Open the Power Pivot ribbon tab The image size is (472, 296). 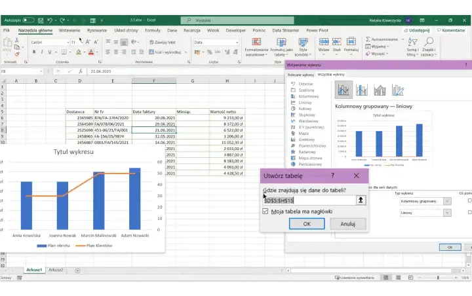point(317,30)
